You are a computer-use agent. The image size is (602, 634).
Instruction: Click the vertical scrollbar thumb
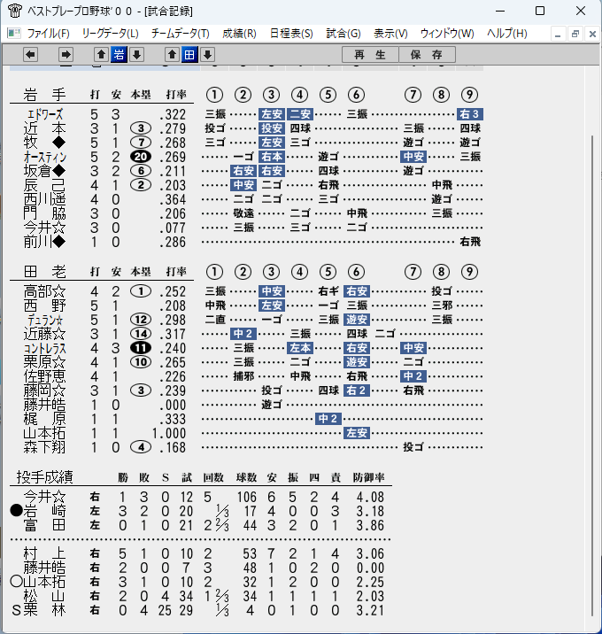[x=592, y=376]
